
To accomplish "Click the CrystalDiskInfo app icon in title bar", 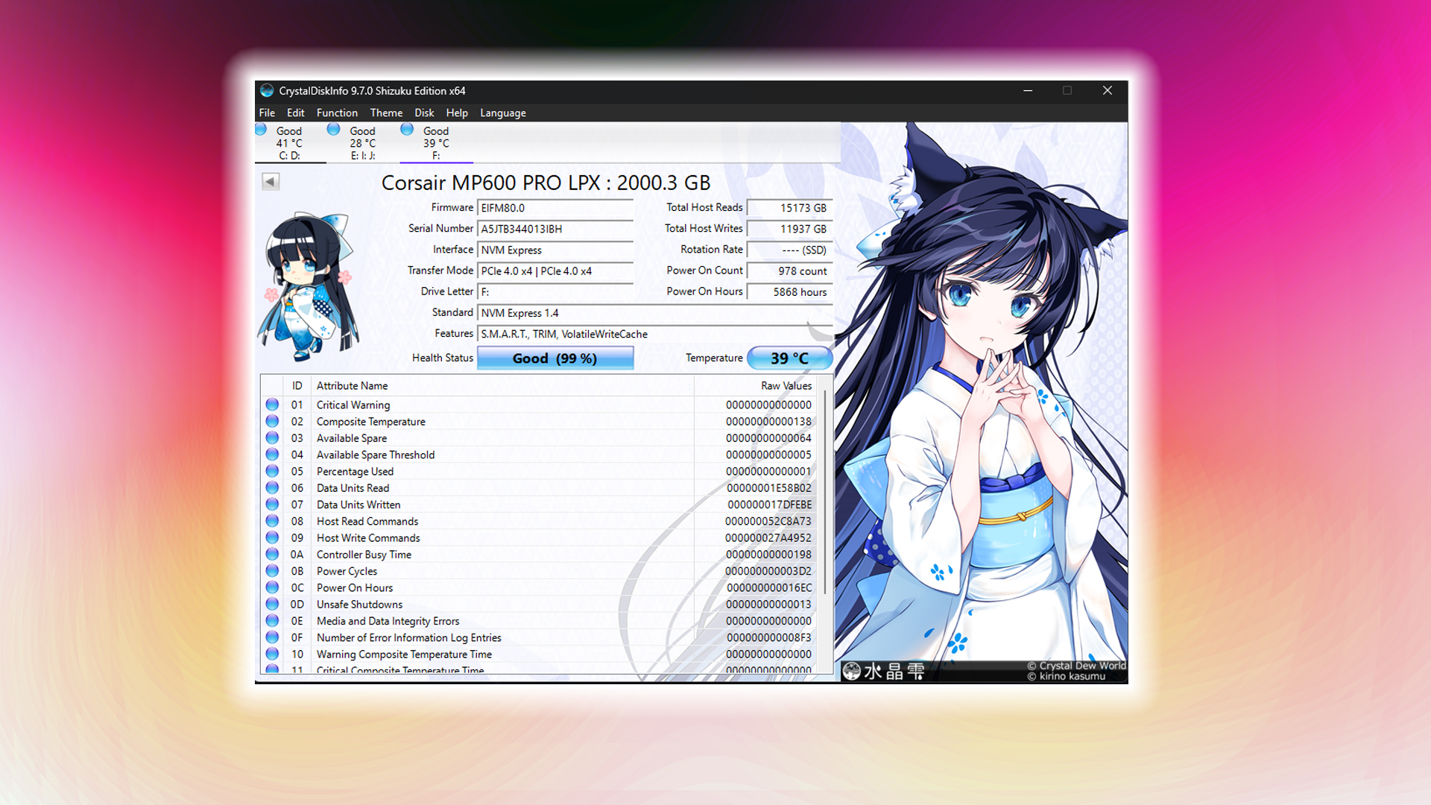I will click(x=267, y=91).
